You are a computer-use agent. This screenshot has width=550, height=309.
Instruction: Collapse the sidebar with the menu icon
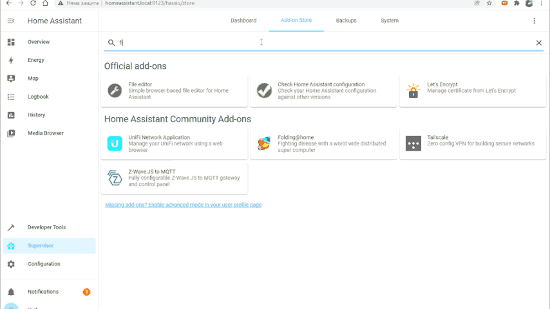click(11, 21)
